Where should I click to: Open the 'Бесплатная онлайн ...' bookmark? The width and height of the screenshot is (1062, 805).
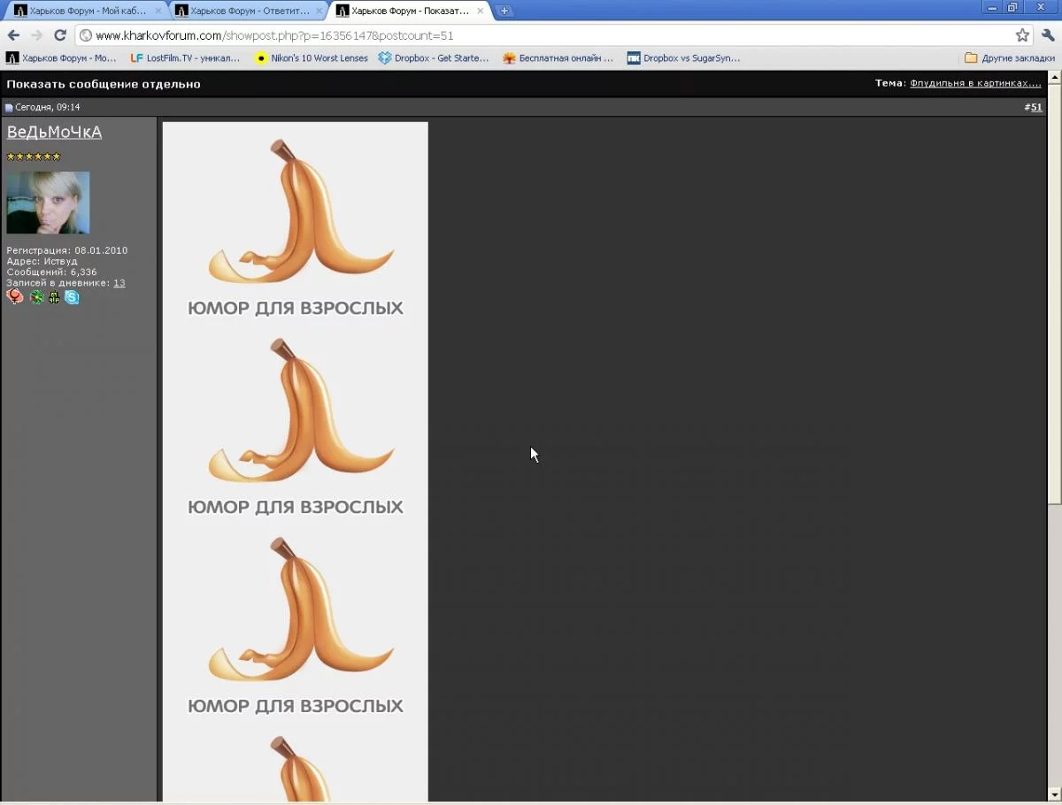point(558,57)
